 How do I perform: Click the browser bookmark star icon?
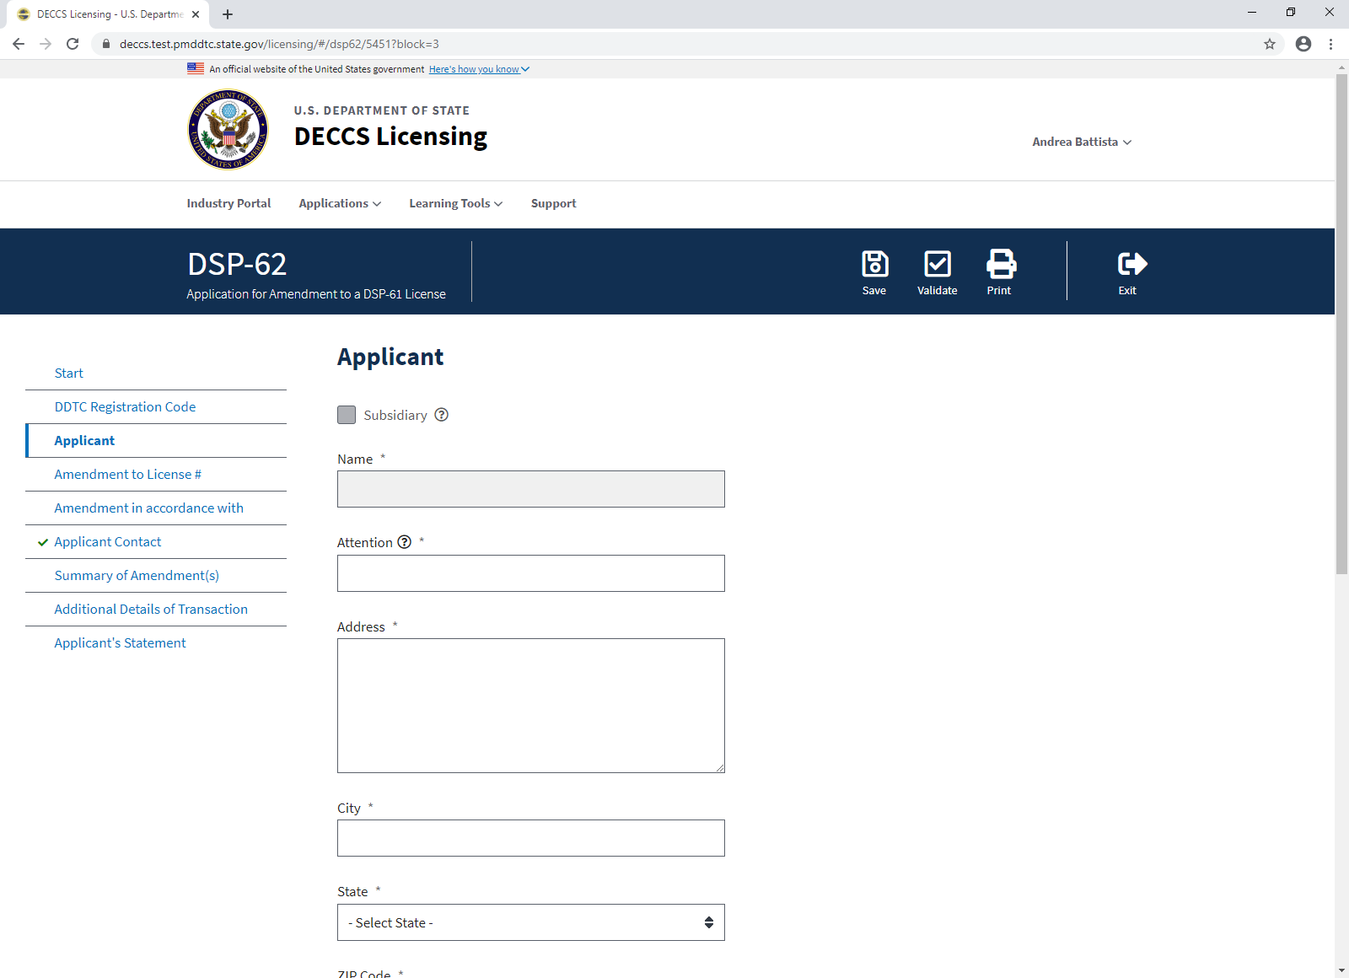tap(1269, 44)
